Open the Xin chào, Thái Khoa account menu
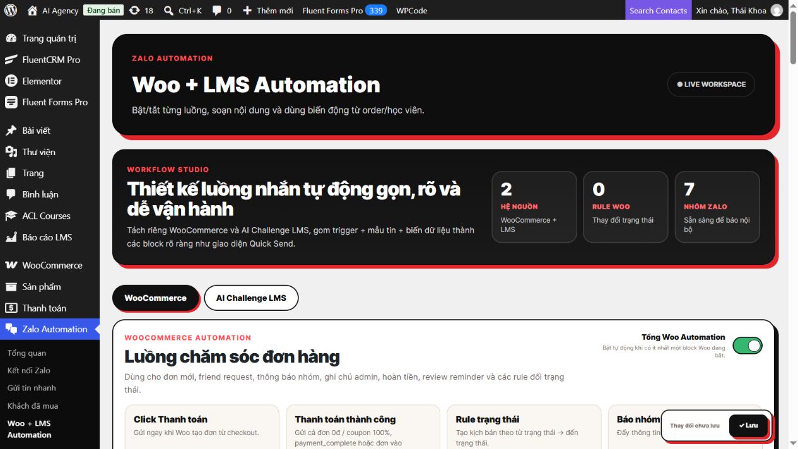The image size is (798, 449). click(x=739, y=10)
